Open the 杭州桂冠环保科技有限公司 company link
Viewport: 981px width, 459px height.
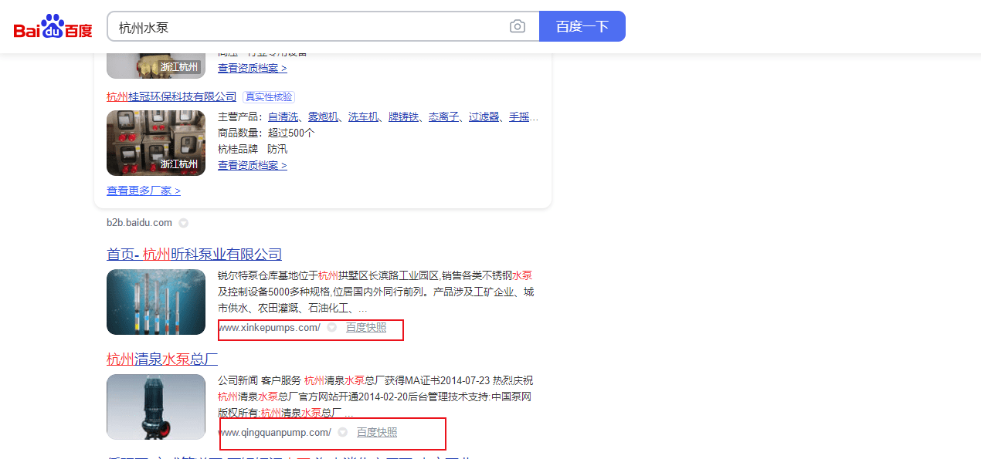pos(171,96)
